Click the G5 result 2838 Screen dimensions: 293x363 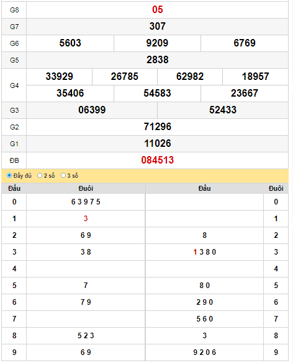click(x=157, y=59)
